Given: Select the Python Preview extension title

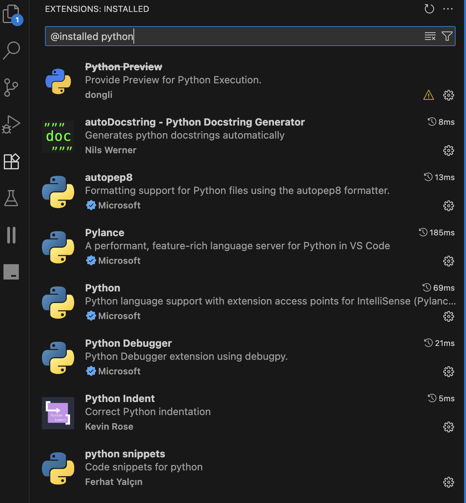Looking at the screenshot, I should pos(123,67).
